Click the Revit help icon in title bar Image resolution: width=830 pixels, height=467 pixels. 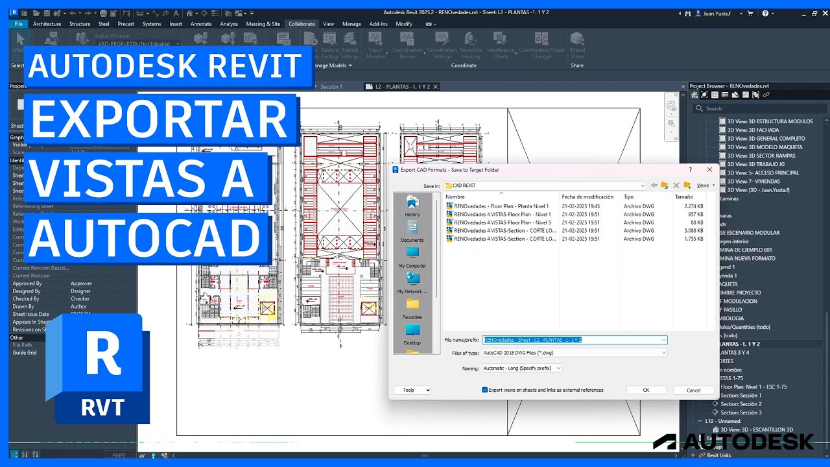pyautogui.click(x=766, y=13)
